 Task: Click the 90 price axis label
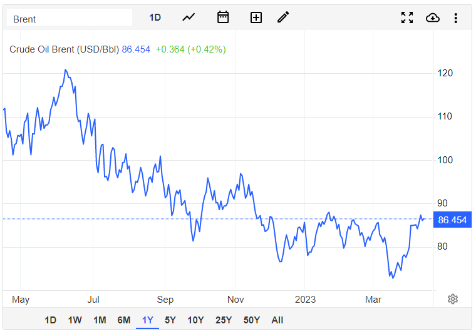pyautogui.click(x=442, y=203)
